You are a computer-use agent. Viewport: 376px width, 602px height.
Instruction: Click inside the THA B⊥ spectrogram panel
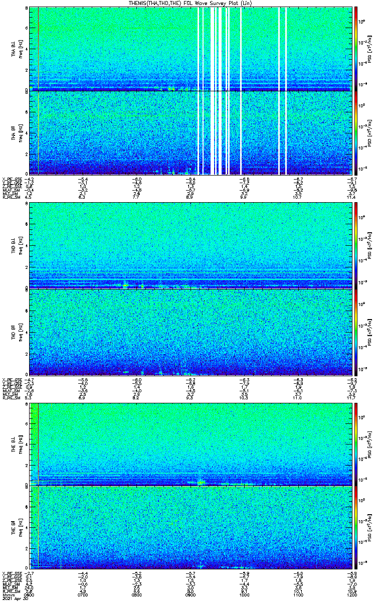[x=191, y=49]
